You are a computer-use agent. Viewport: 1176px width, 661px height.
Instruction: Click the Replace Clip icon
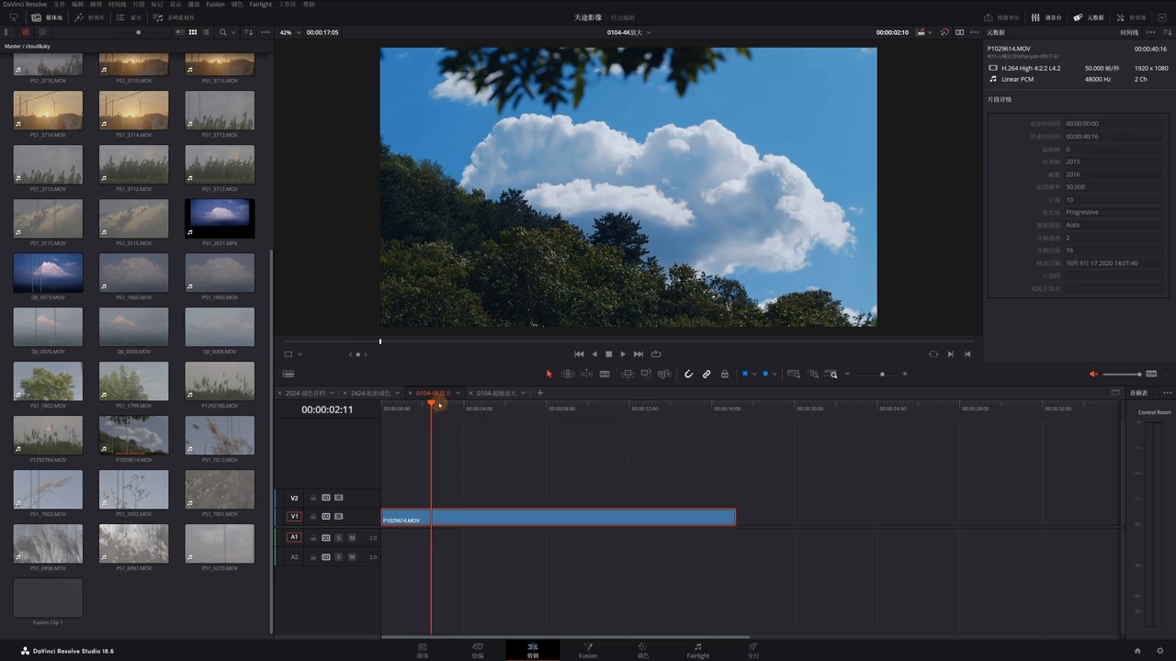click(664, 374)
